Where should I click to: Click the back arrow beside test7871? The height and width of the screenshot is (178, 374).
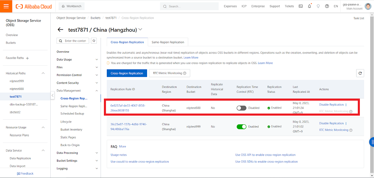click(x=60, y=30)
